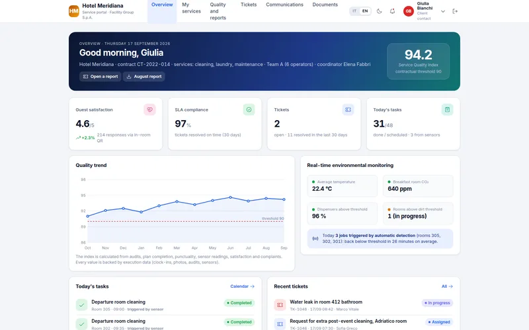The width and height of the screenshot is (529, 330).
Task: Click the Sep data point on Quality trend
Action: click(284, 199)
